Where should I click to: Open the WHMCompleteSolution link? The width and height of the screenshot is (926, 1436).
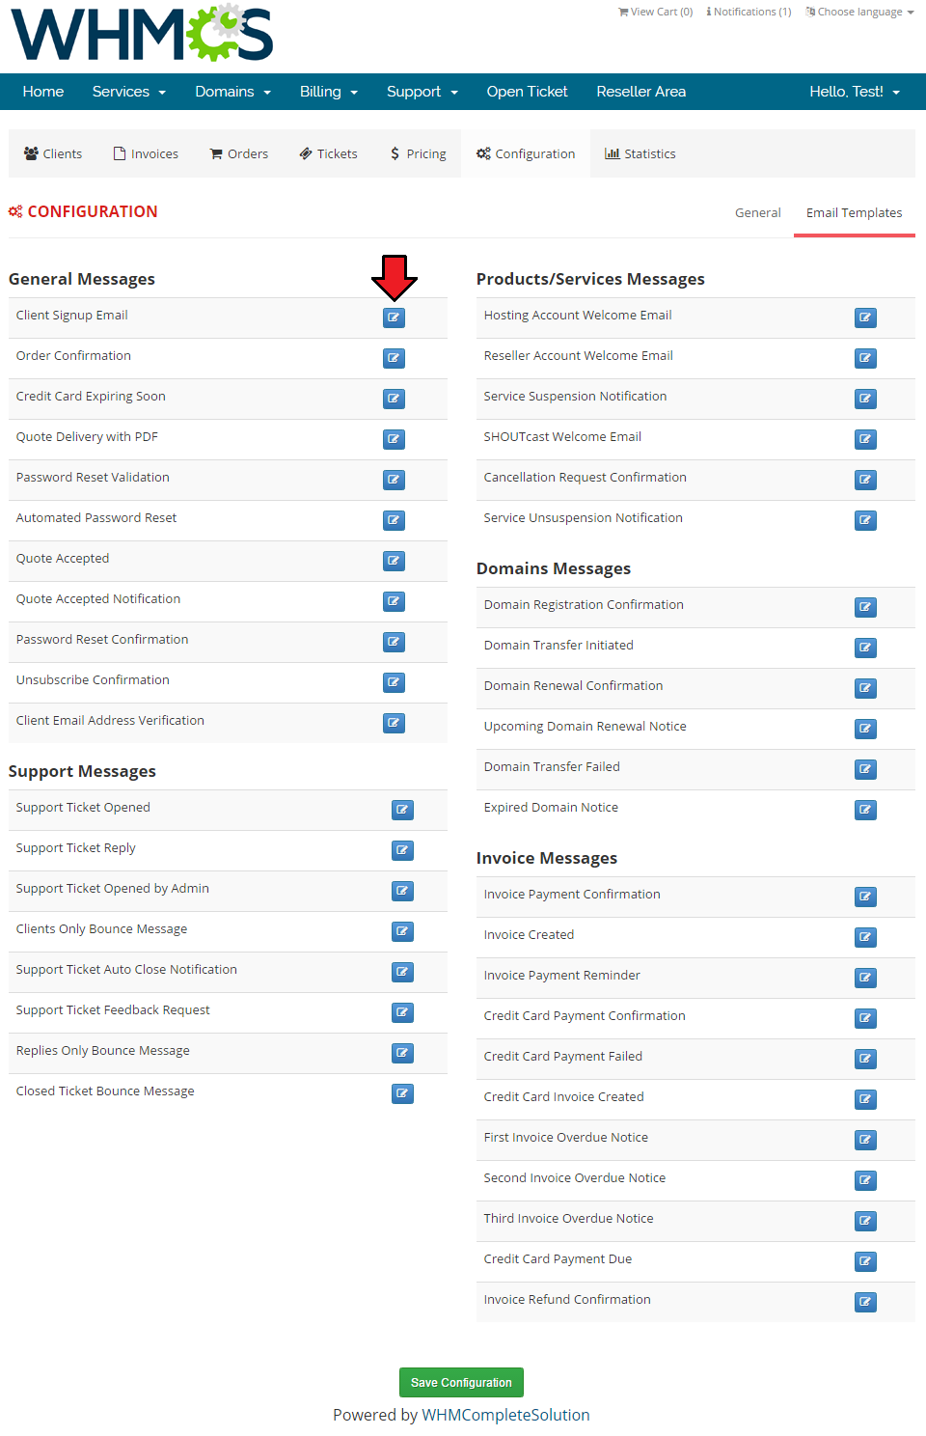505,1415
